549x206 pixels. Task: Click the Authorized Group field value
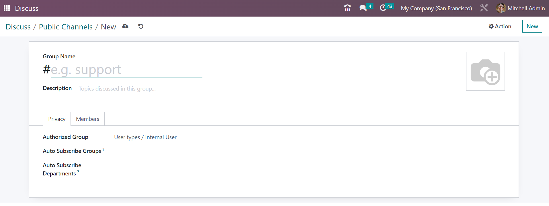pos(145,137)
